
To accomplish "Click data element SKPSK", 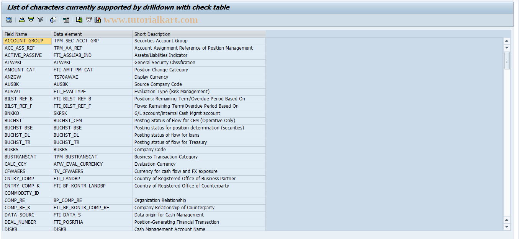I will coord(60,113).
